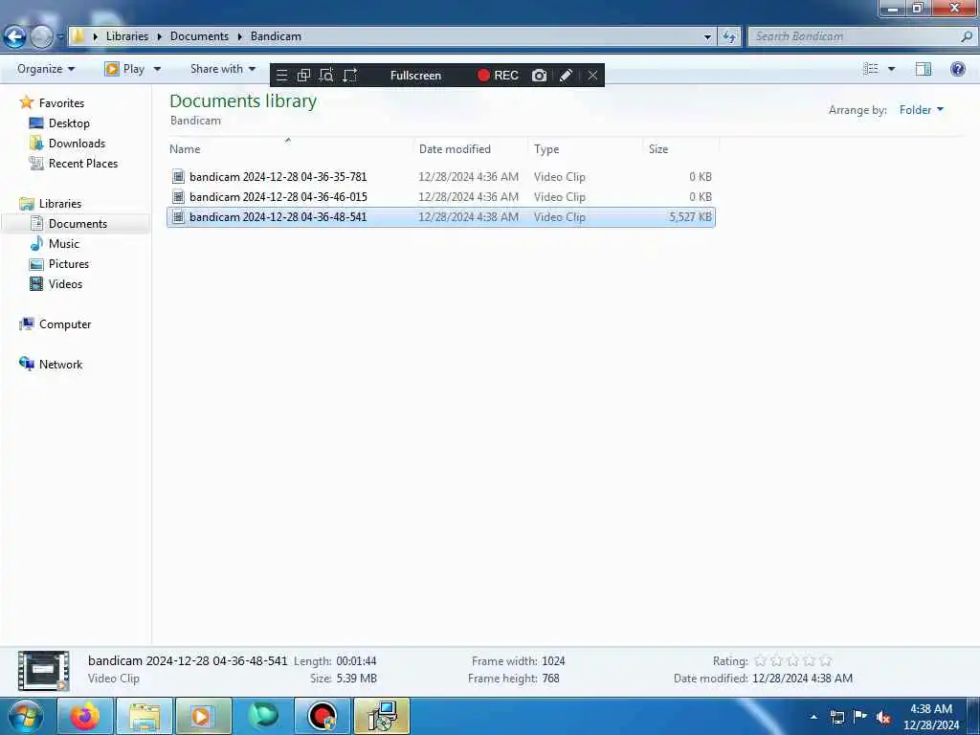
Task: Show hidden tray icons arrow
Action: pos(813,717)
